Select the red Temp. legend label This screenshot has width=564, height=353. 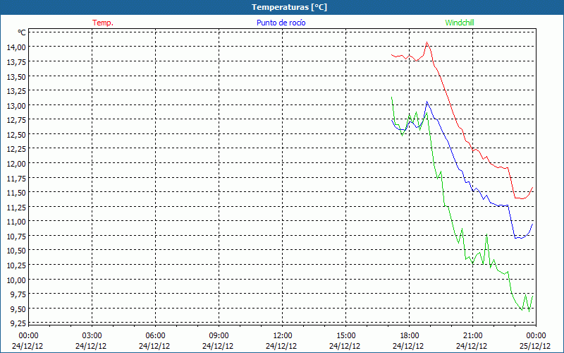(x=103, y=23)
